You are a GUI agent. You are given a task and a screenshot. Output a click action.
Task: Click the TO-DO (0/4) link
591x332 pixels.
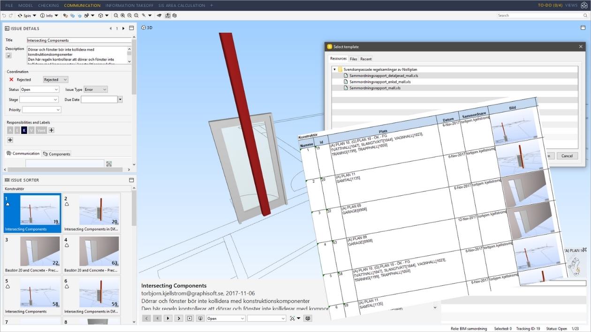pyautogui.click(x=550, y=6)
